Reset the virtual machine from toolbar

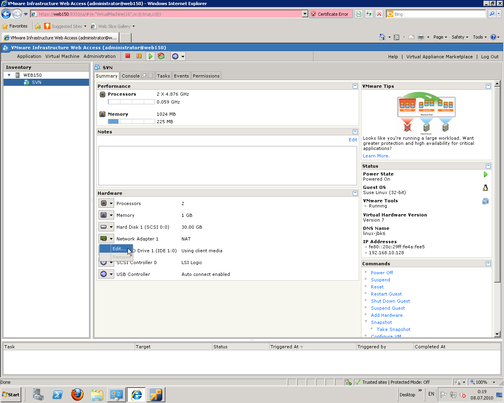pyautogui.click(x=161, y=56)
